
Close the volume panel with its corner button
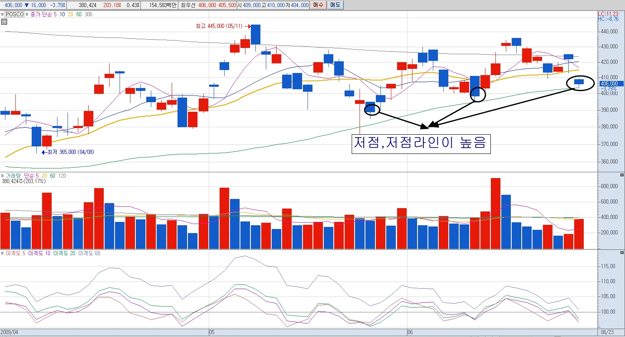point(622,175)
